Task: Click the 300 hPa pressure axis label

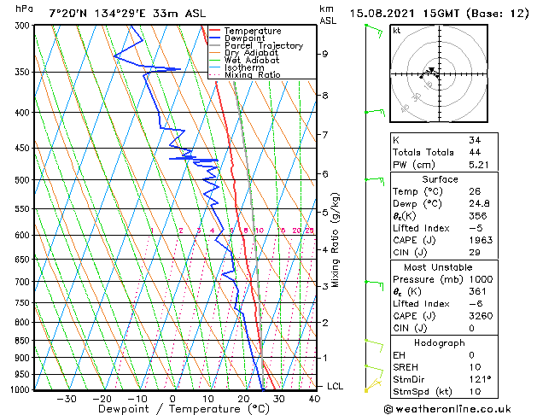Action: [24, 26]
